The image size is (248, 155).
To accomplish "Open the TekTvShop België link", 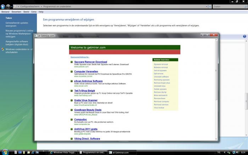I will (85, 91).
